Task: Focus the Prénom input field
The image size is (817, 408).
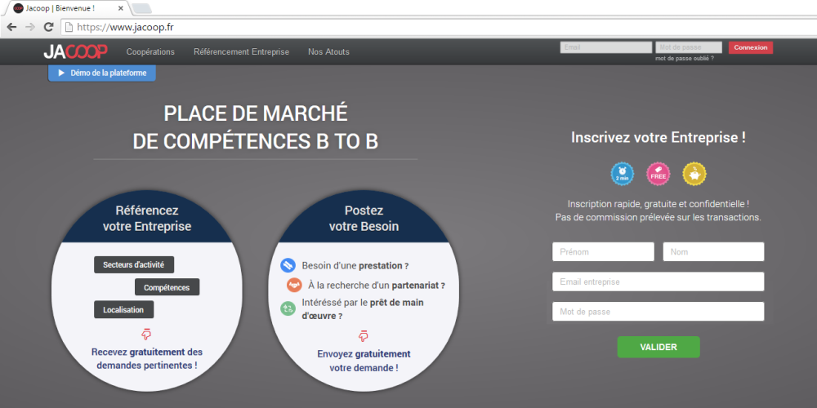Action: [x=603, y=252]
